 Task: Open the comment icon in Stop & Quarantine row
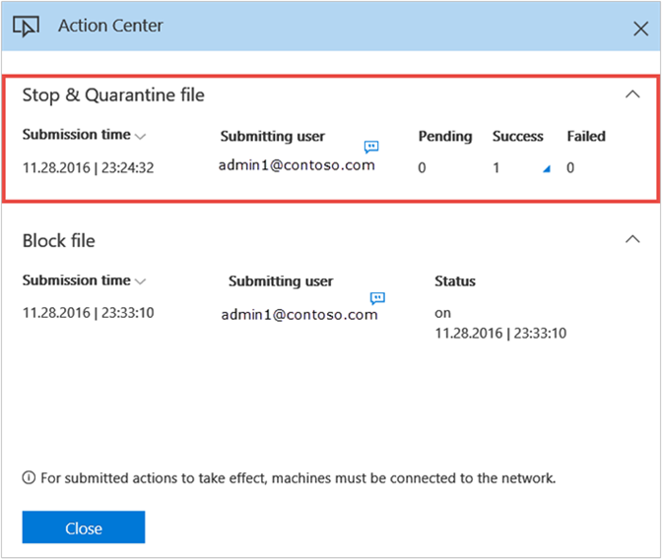(370, 147)
